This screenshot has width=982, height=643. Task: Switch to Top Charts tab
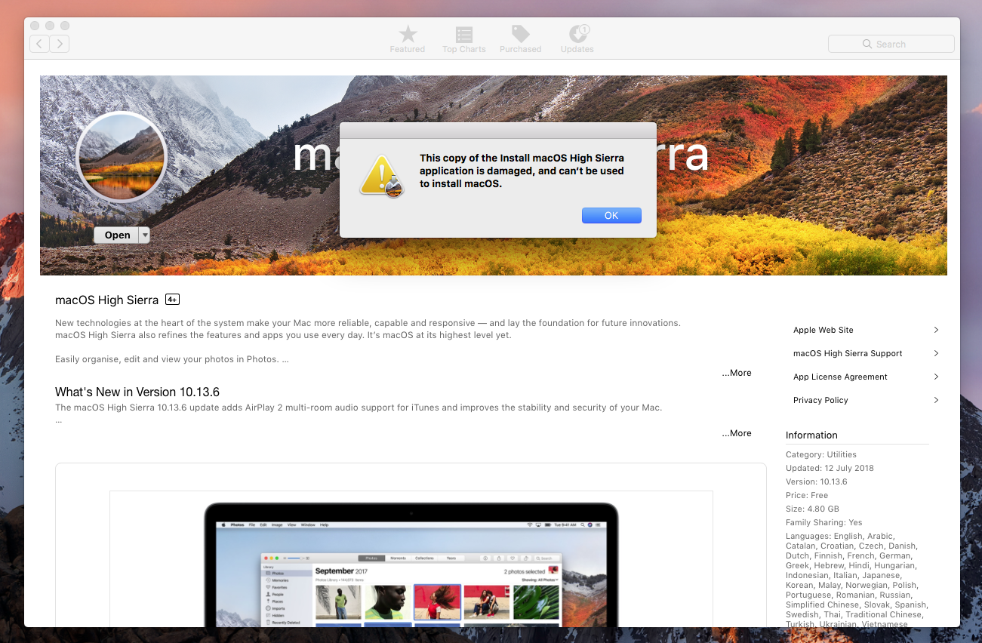click(464, 38)
